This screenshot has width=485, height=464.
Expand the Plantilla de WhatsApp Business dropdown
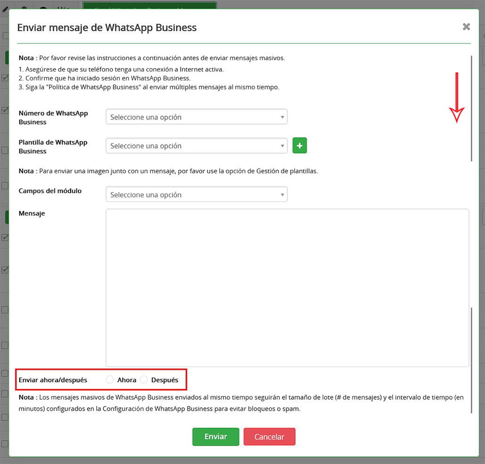196,146
